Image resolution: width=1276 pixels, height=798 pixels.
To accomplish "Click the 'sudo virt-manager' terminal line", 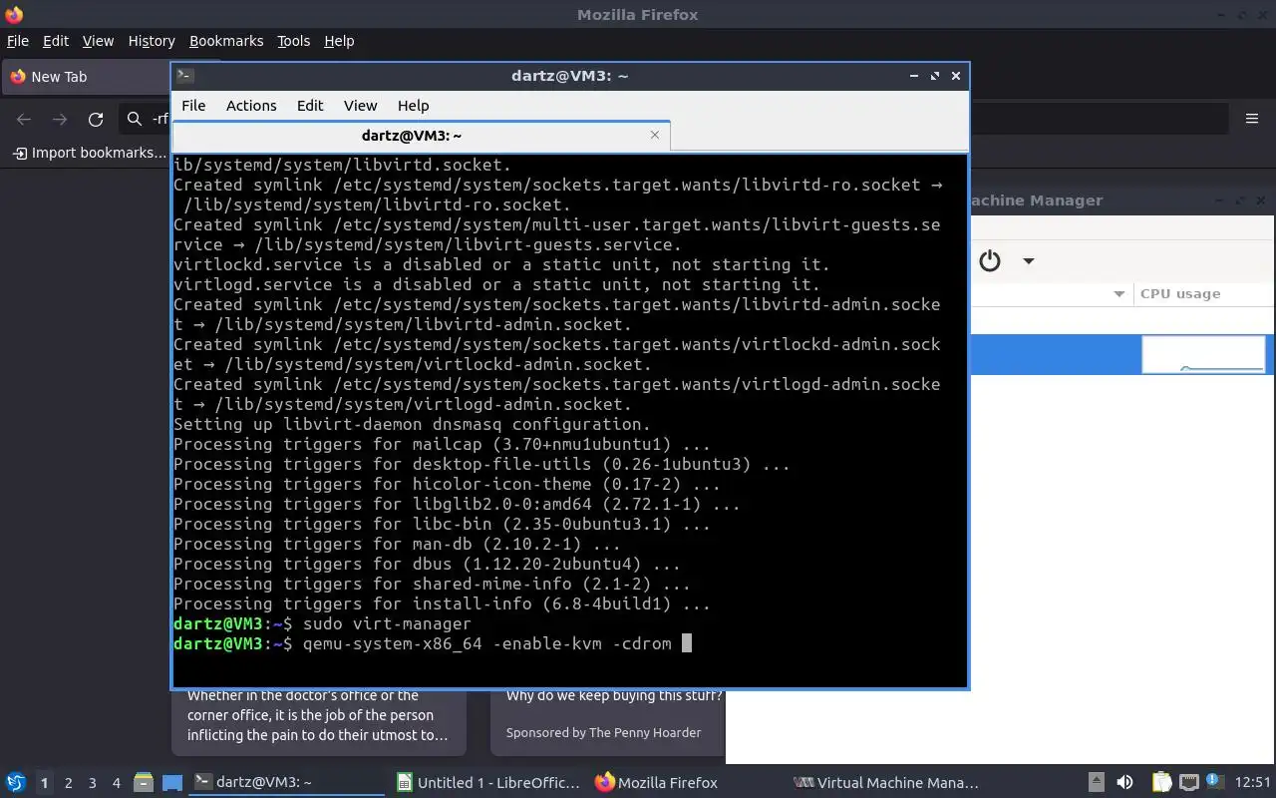I will 322,623.
